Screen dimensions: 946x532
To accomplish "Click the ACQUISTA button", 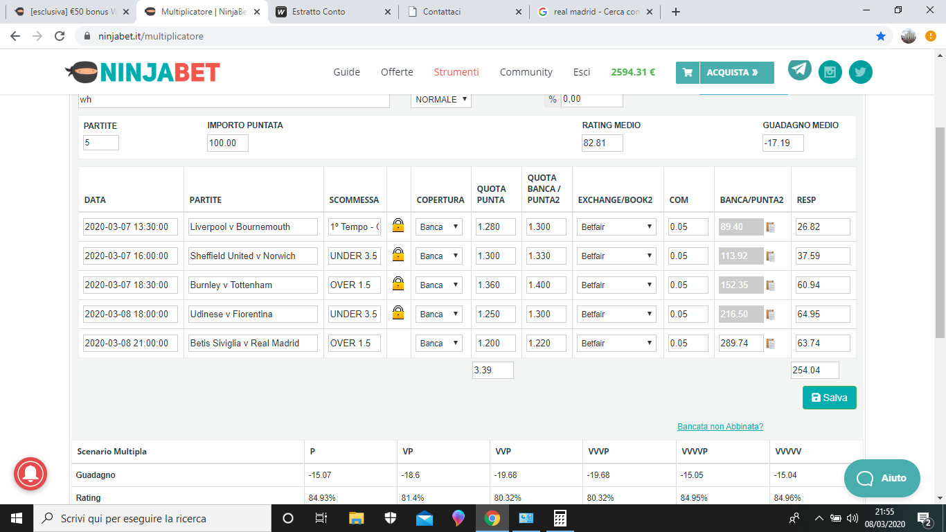I will [x=736, y=72].
